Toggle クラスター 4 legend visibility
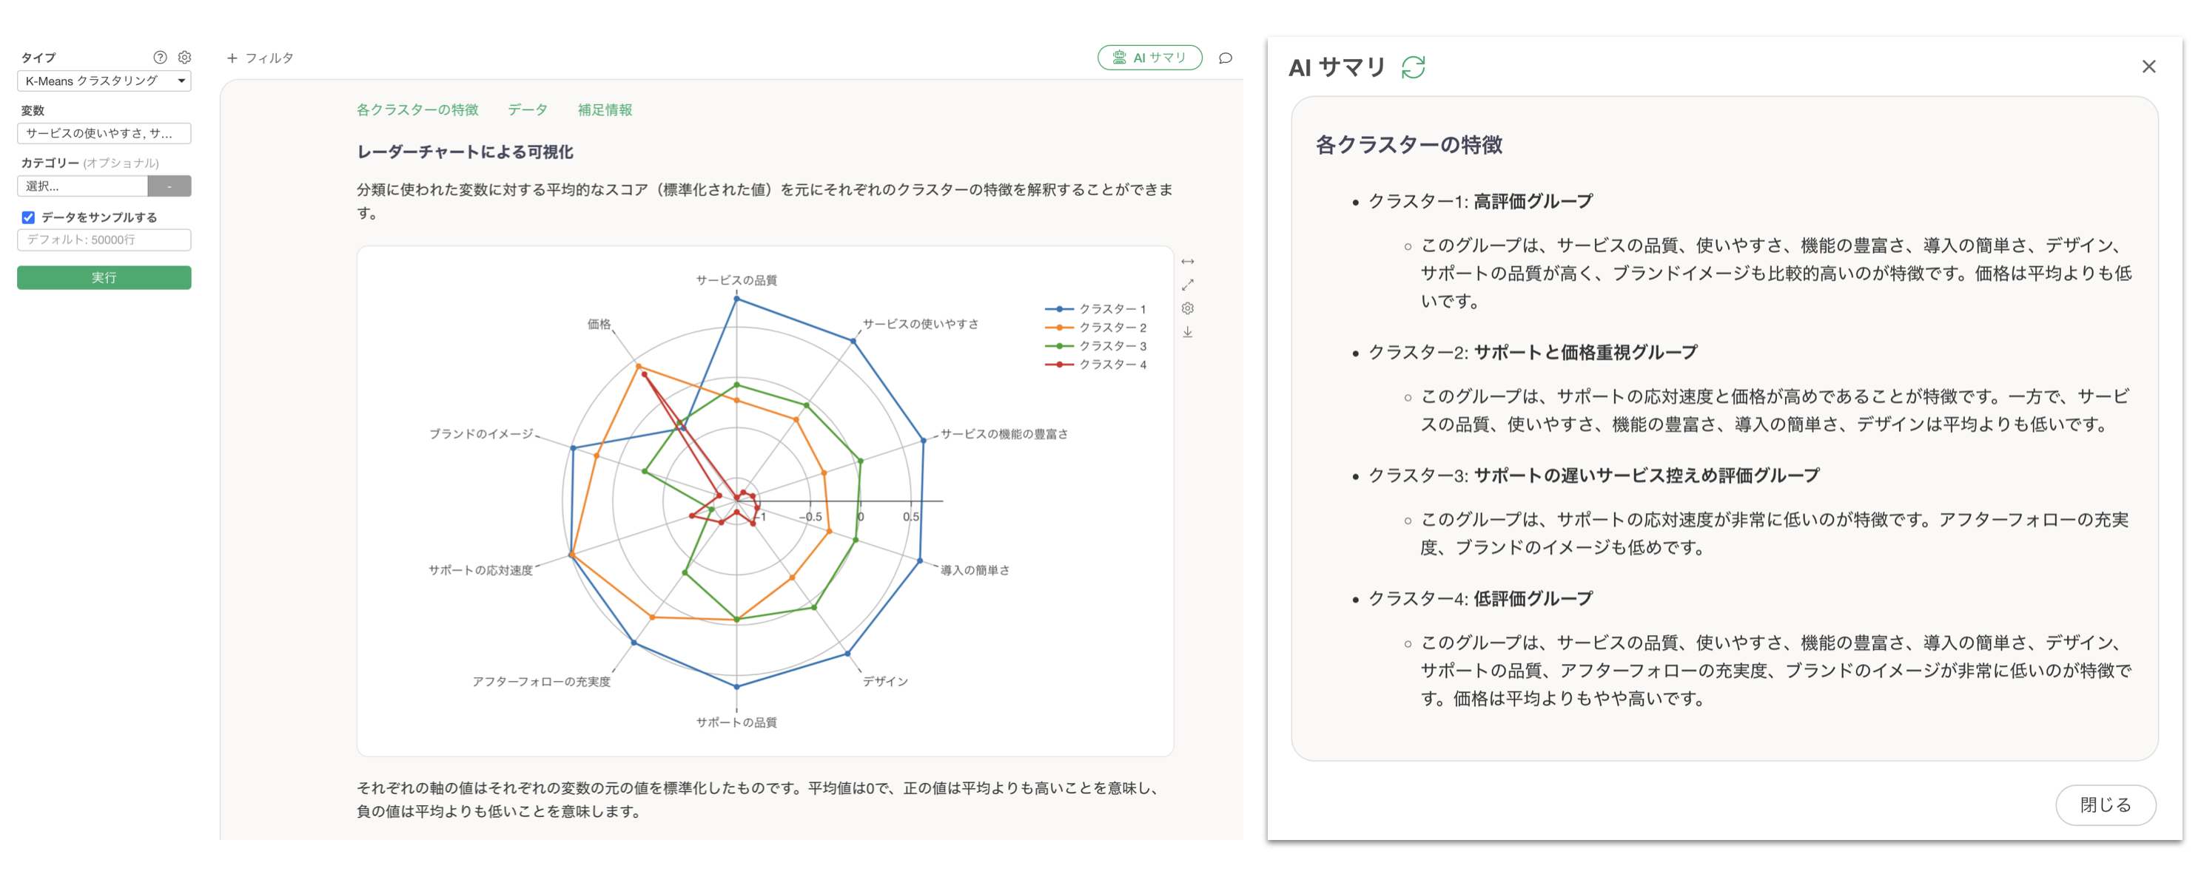2204x874 pixels. (x=1095, y=365)
